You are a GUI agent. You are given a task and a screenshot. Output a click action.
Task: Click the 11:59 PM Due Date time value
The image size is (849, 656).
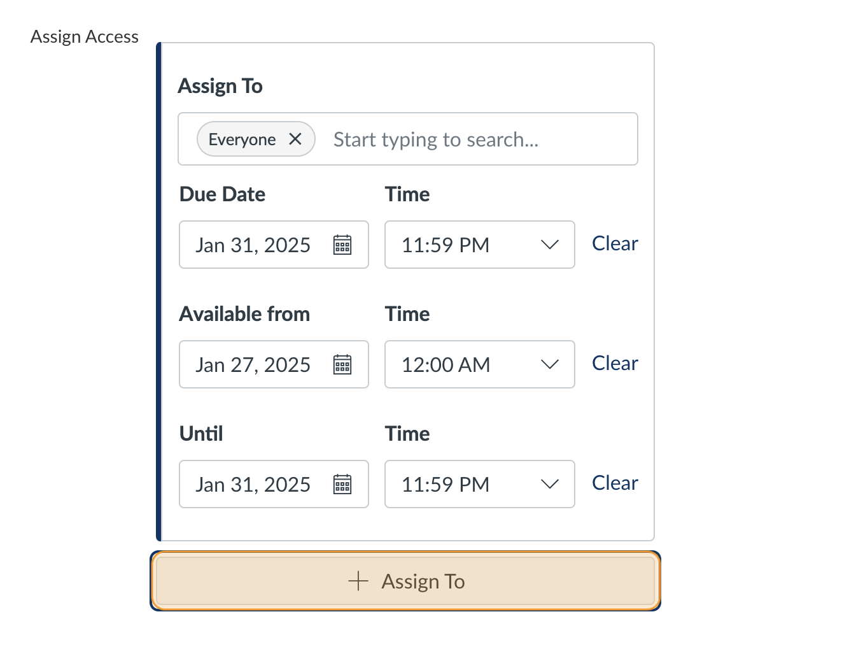(x=446, y=245)
